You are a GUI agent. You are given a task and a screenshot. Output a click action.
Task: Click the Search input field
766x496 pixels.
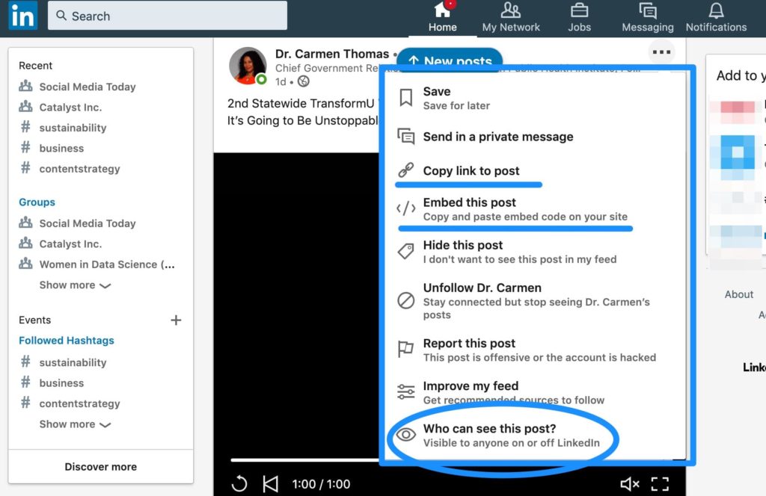[x=167, y=16]
